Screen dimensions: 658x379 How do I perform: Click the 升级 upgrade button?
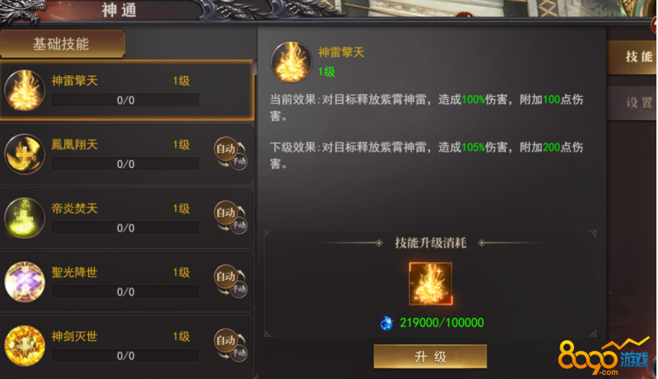pos(430,357)
